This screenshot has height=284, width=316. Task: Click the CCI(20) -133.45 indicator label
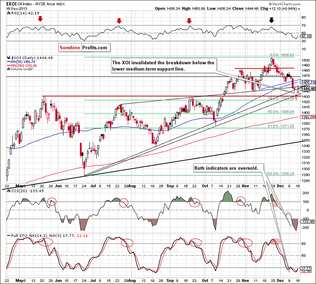(x=25, y=191)
